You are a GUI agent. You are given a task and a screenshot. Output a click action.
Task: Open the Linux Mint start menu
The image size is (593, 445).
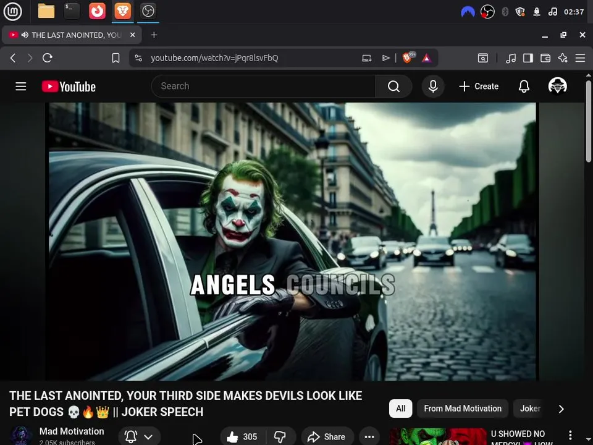coord(12,11)
